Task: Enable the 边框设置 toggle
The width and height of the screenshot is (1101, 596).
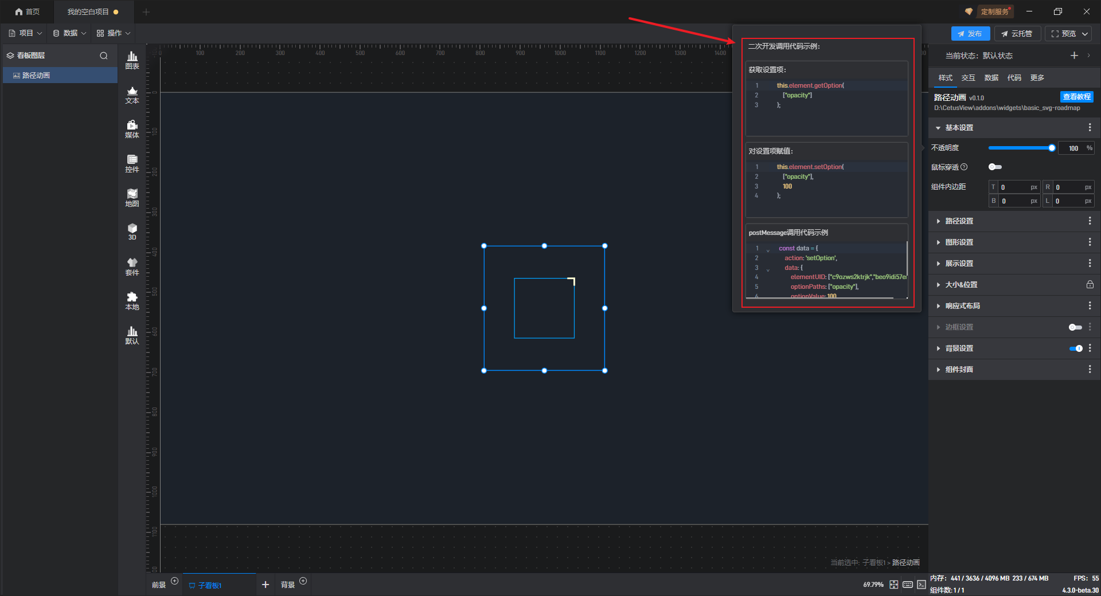Action: (1075, 327)
